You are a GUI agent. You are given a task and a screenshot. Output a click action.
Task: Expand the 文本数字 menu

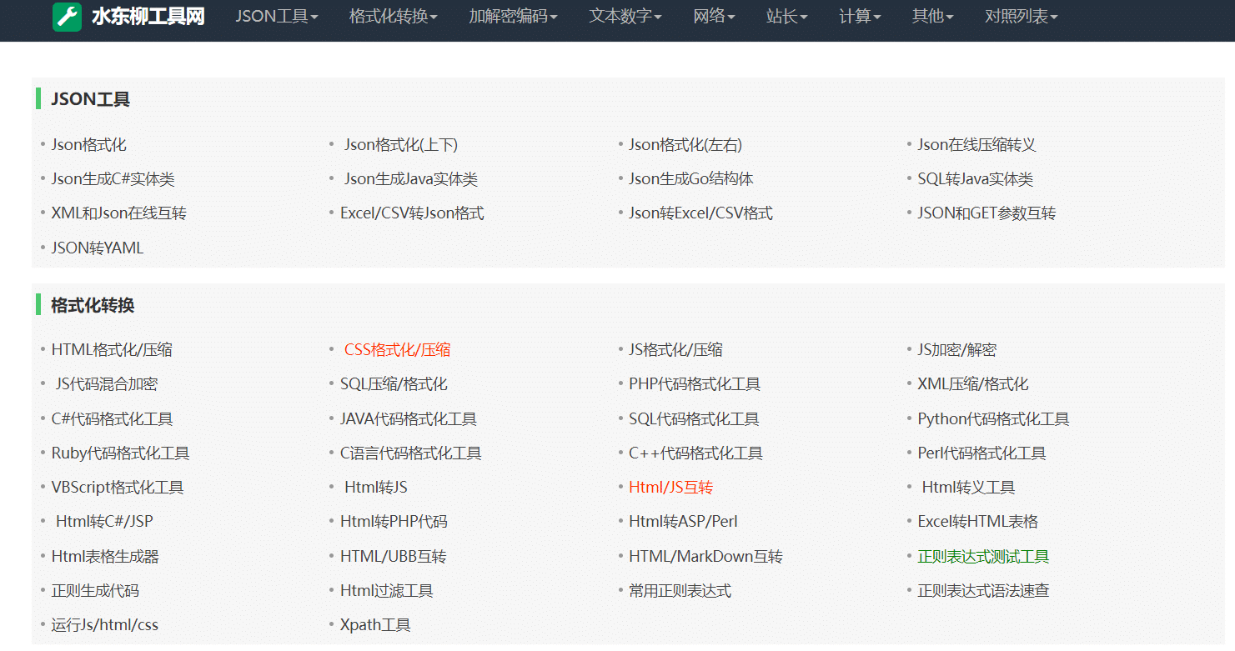[625, 17]
